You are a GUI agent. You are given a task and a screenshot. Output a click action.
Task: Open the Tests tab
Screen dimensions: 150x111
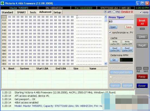coord(33,12)
